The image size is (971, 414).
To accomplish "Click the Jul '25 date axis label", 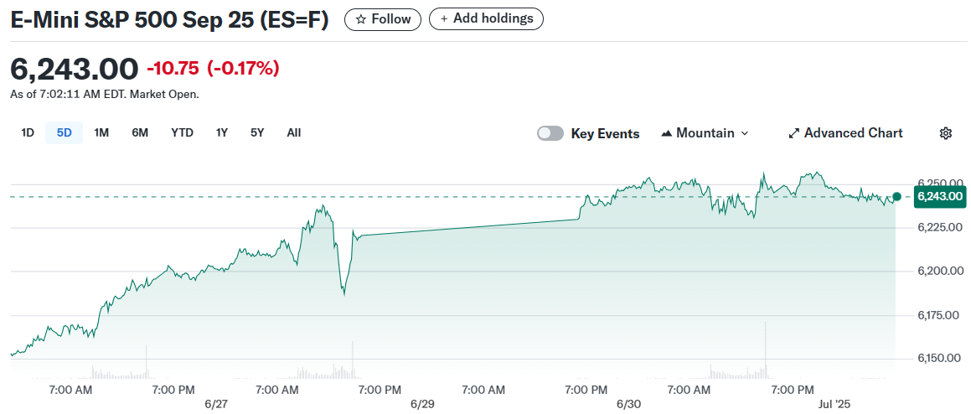I will [834, 404].
